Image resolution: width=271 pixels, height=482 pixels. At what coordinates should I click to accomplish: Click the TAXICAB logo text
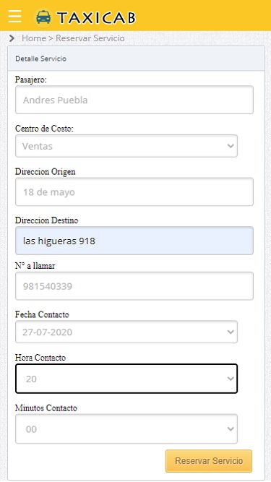(x=96, y=17)
